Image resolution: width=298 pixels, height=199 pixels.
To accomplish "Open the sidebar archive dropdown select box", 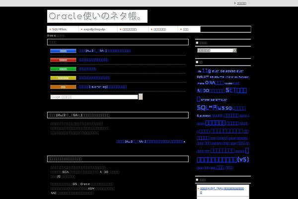I will tap(217, 50).
